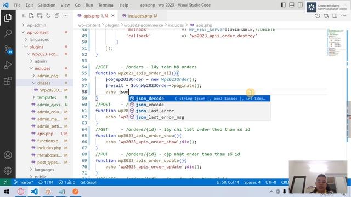Change indentation via Spaces: 4
The height and width of the screenshot is (197, 351).
click(252, 182)
